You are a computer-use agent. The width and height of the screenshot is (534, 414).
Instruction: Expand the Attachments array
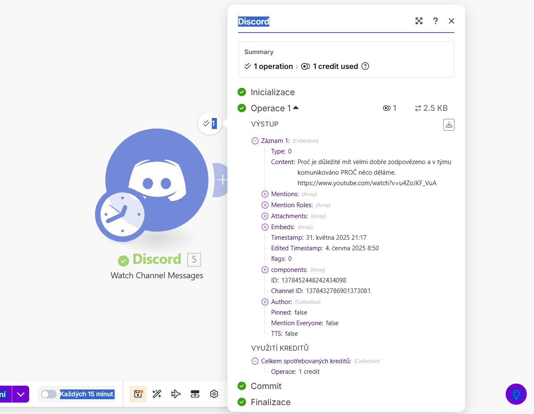pos(265,216)
